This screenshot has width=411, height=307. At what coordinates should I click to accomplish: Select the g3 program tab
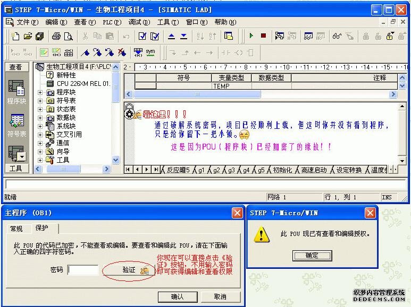(231, 170)
